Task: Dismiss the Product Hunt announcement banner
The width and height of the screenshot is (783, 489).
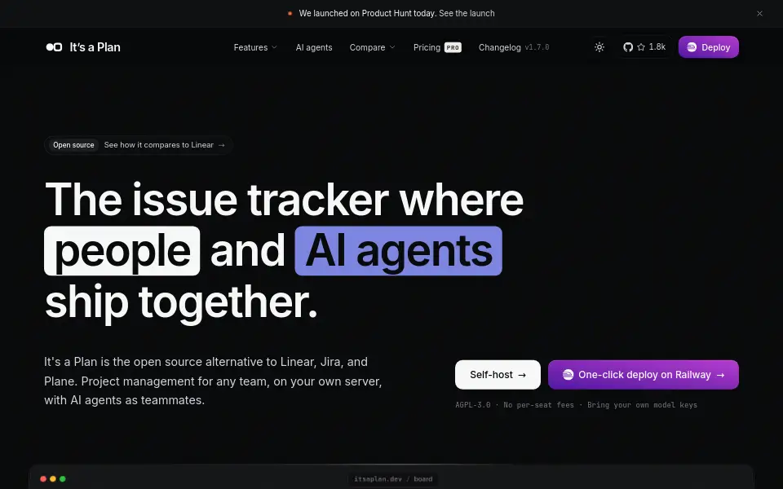Action: click(x=759, y=14)
